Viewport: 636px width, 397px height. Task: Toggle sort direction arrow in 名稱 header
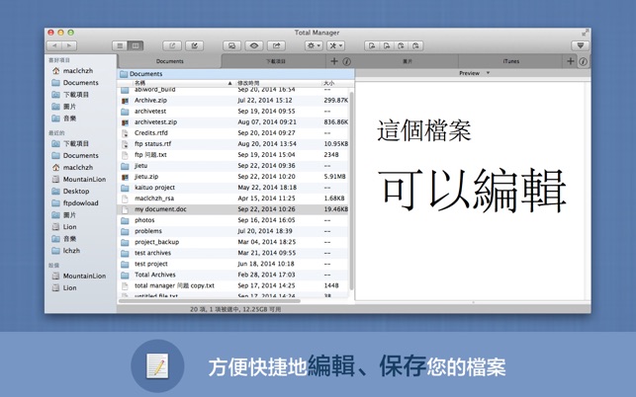pyautogui.click(x=230, y=83)
